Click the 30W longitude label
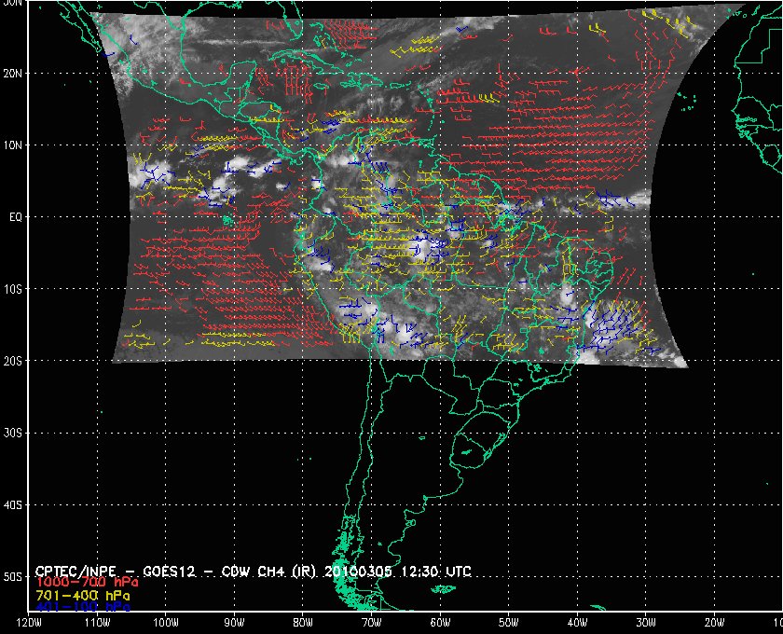 coord(646,623)
